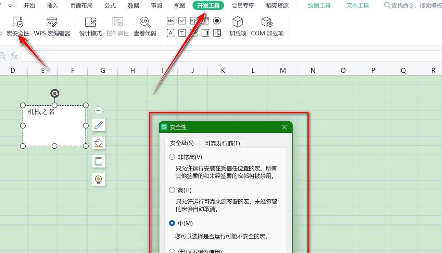Open the 数据 ribbon tab
442x253 pixels.
coord(133,5)
